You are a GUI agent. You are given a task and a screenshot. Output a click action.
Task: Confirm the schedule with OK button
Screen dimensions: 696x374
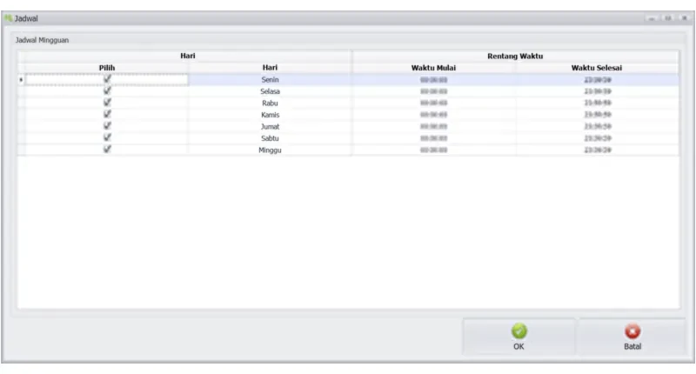tap(519, 337)
